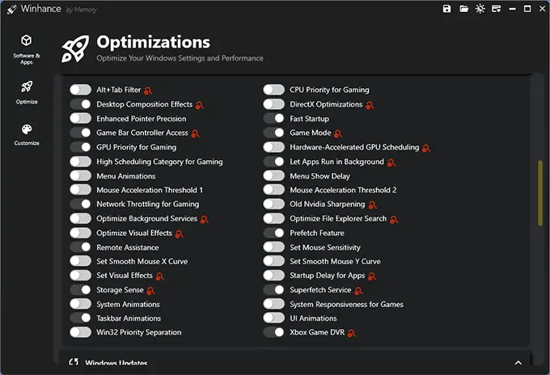This screenshot has width=550, height=375.
Task: Open the folder icon to import configuration
Action: pyautogui.click(x=464, y=9)
